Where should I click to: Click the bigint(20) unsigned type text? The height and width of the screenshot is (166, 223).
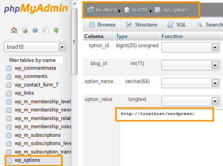pos(137,46)
